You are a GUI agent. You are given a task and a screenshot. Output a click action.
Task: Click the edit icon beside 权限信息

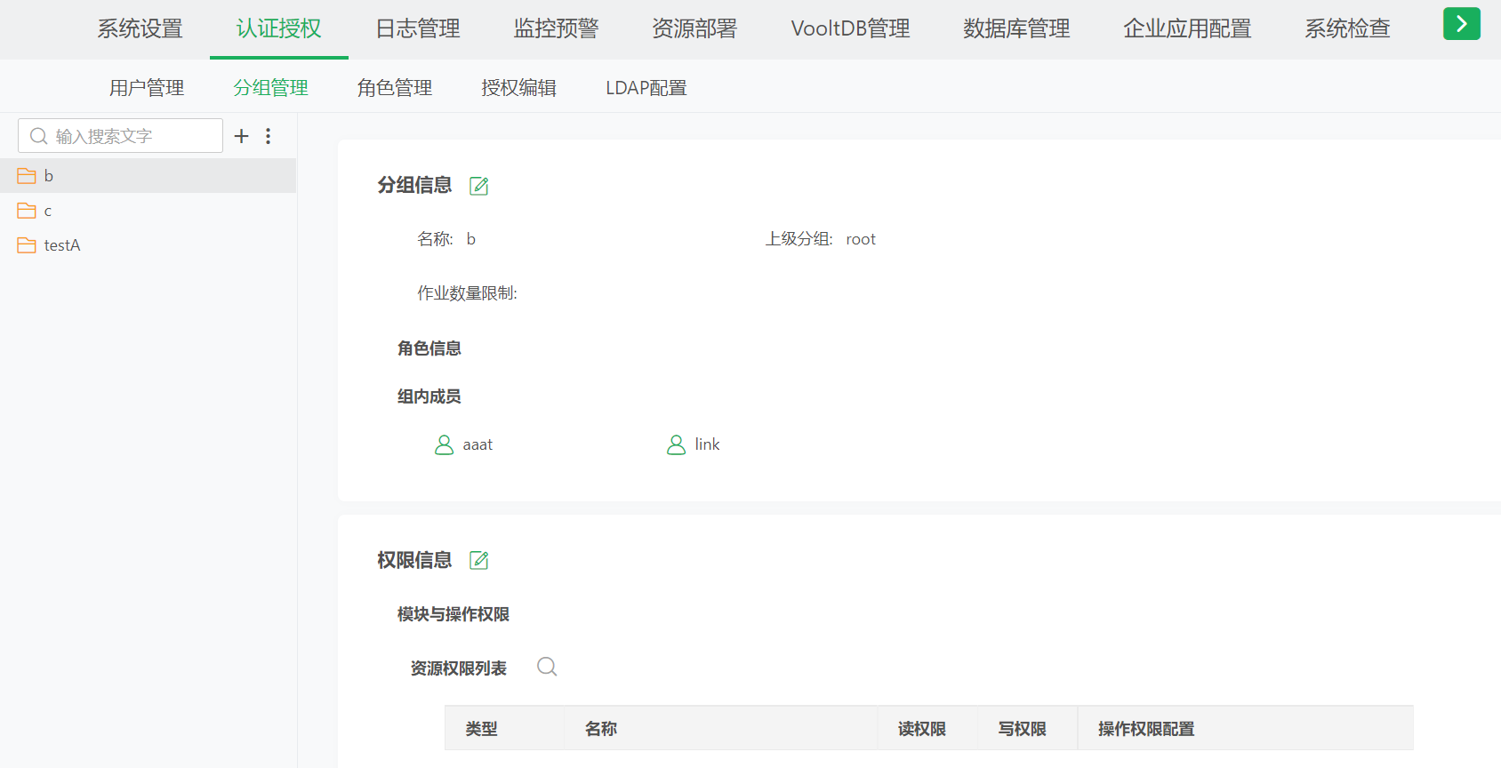tap(478, 560)
